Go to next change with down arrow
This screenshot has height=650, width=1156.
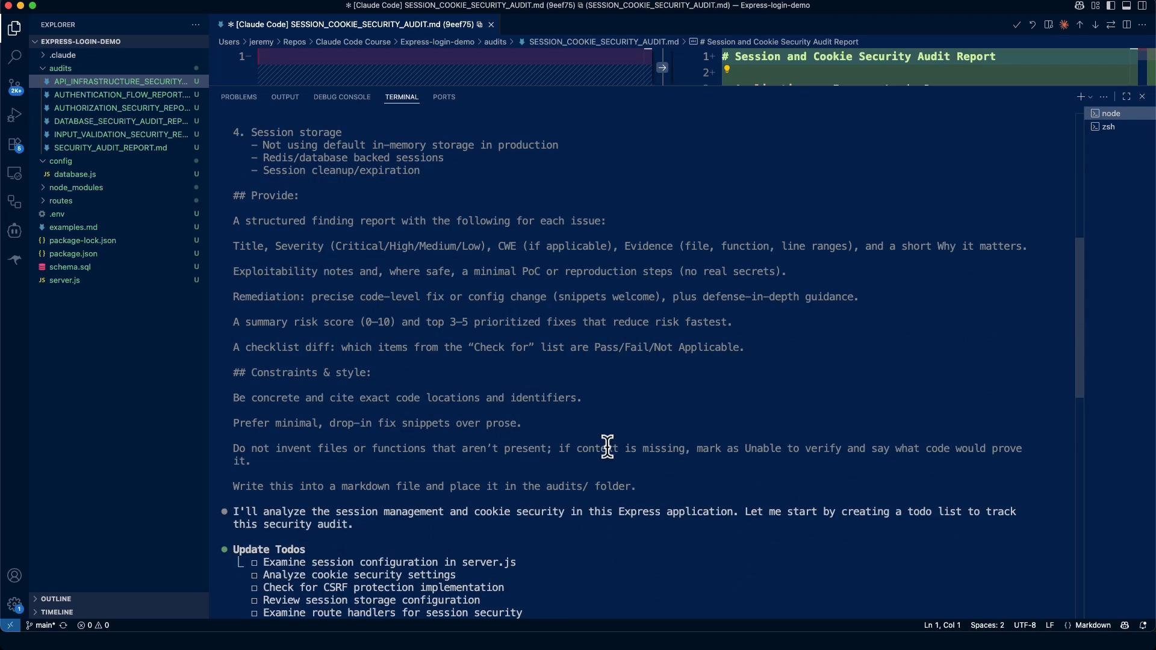[1095, 25]
